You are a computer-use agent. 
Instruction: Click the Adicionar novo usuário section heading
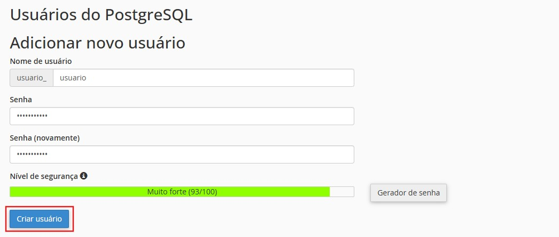(x=98, y=43)
